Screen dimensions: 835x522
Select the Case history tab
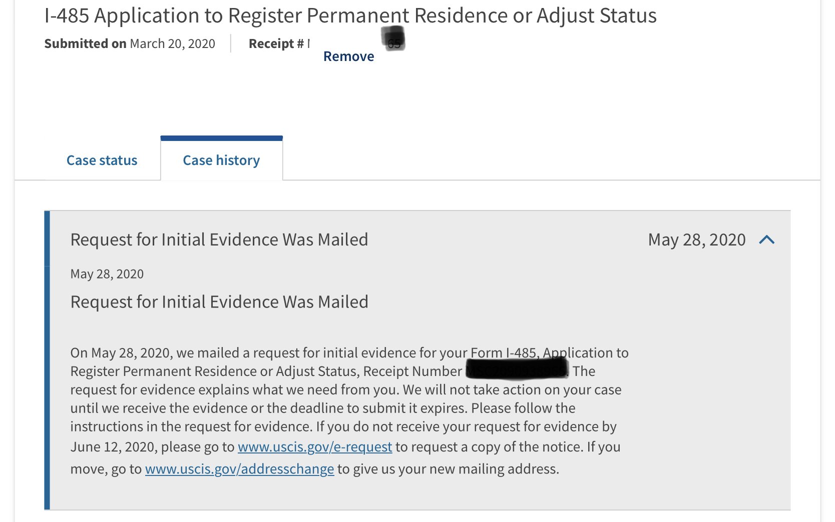point(221,160)
